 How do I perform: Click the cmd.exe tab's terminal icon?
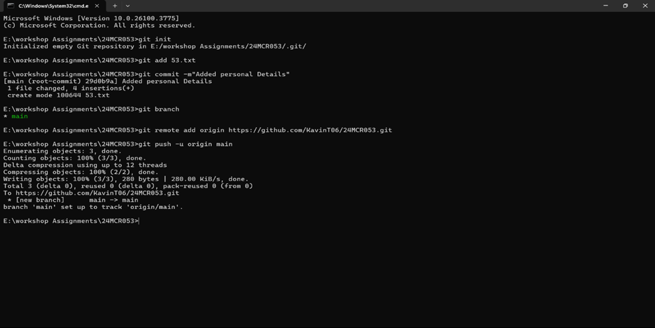[11, 6]
